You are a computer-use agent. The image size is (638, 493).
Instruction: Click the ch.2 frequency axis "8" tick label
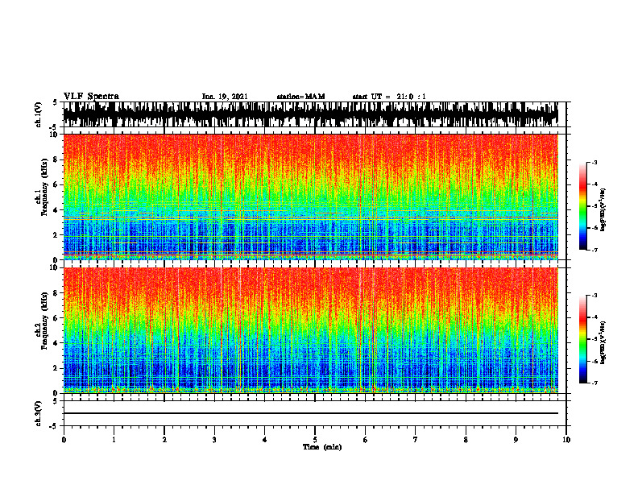pos(56,293)
